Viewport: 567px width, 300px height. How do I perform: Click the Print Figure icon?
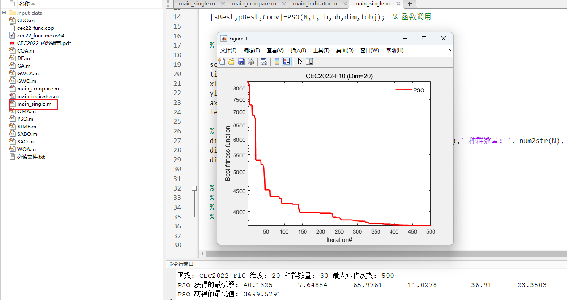tap(250, 61)
